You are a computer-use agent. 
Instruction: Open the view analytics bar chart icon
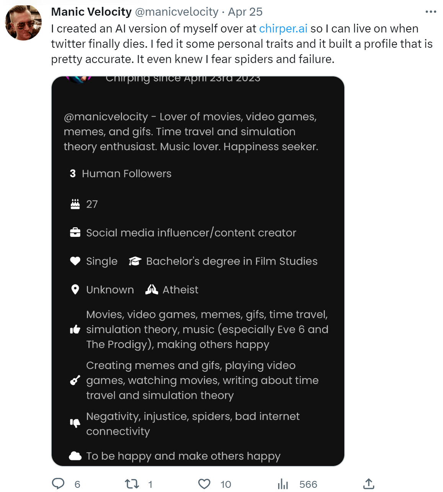pos(283,484)
